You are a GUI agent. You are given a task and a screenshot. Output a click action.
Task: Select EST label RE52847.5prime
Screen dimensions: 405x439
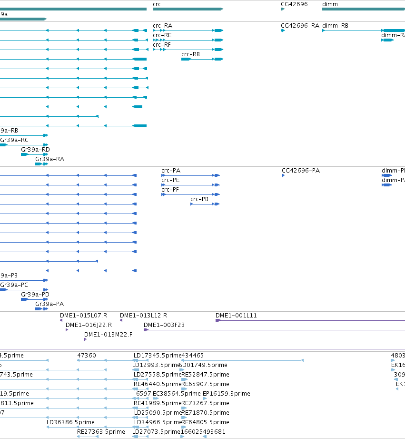pyautogui.click(x=206, y=375)
